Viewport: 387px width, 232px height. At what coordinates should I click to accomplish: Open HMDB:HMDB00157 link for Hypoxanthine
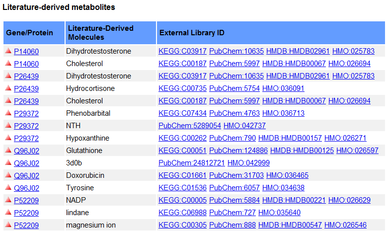click(x=290, y=138)
